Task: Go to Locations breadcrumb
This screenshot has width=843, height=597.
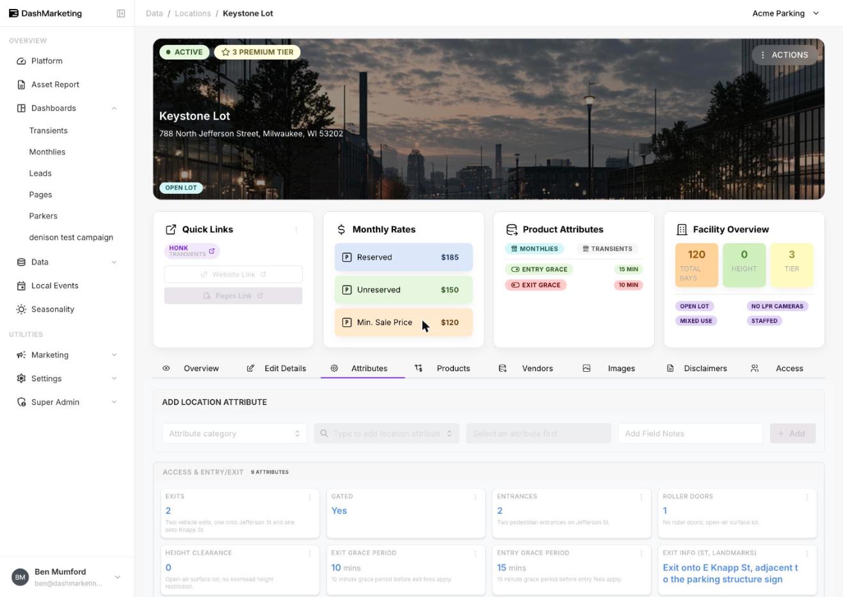Action: pyautogui.click(x=193, y=13)
